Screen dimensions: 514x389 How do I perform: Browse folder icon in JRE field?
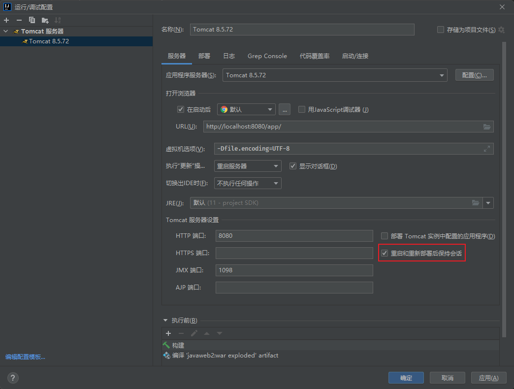(x=475, y=203)
